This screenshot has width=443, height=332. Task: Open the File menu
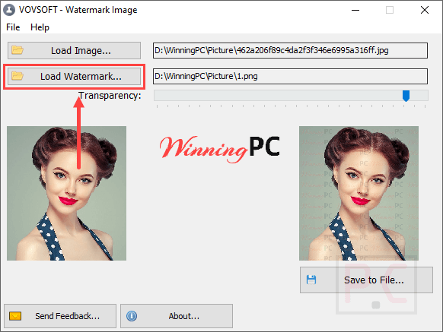tap(13, 27)
